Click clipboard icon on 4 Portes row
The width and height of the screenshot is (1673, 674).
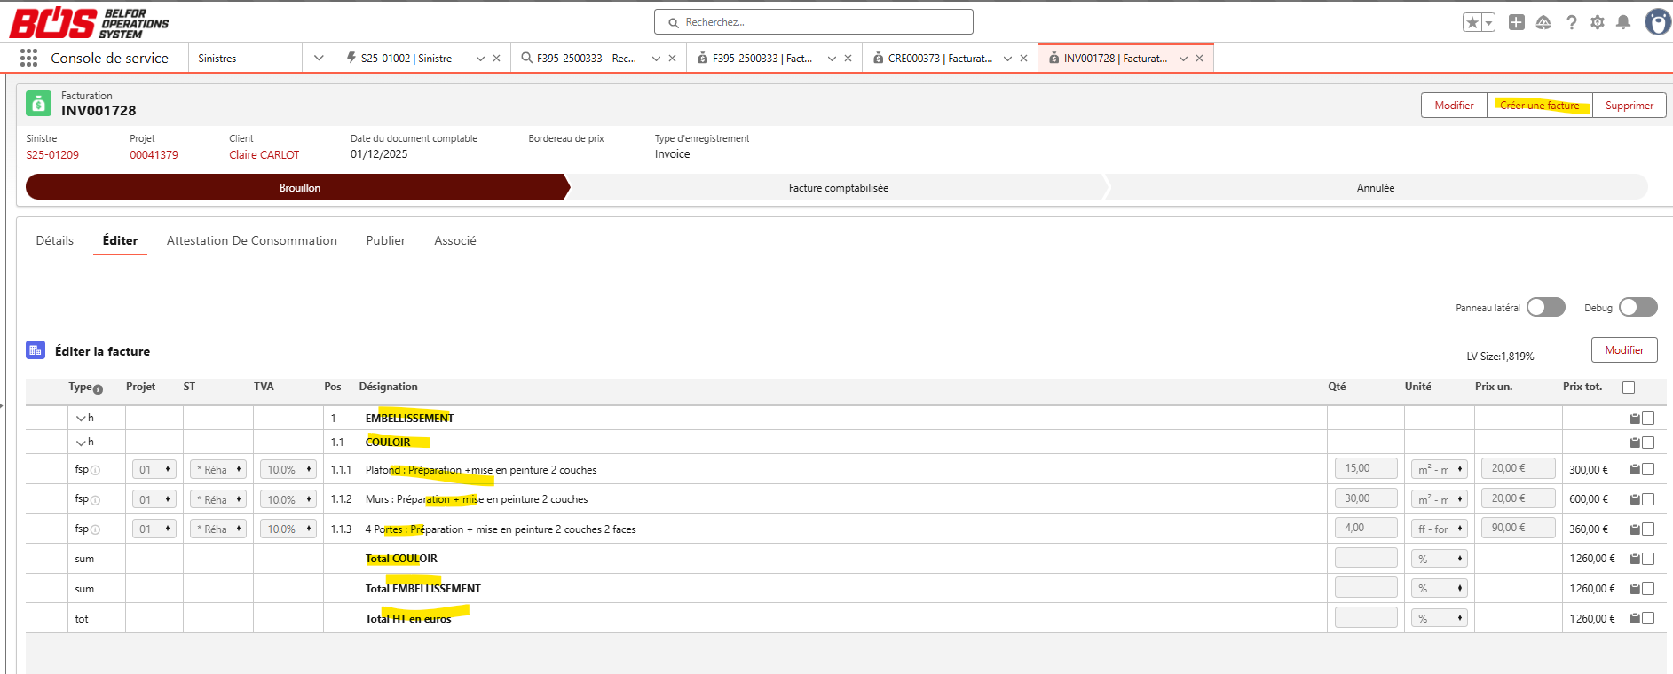click(x=1635, y=529)
